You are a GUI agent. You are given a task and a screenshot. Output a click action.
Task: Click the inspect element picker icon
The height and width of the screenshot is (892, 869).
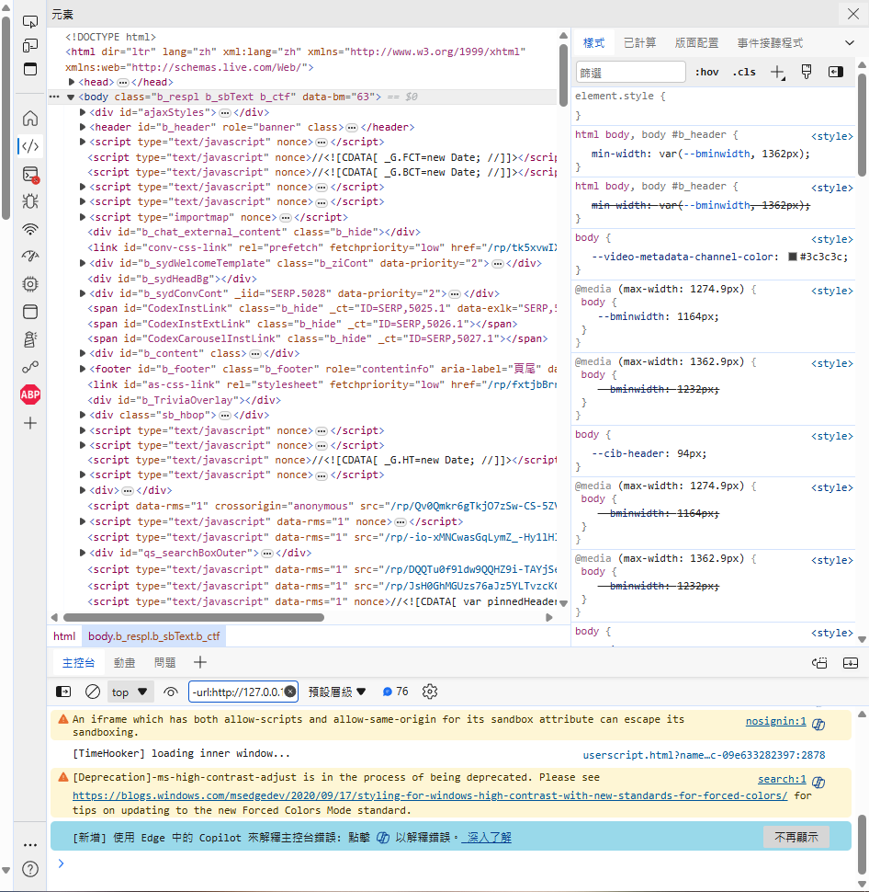tap(30, 22)
